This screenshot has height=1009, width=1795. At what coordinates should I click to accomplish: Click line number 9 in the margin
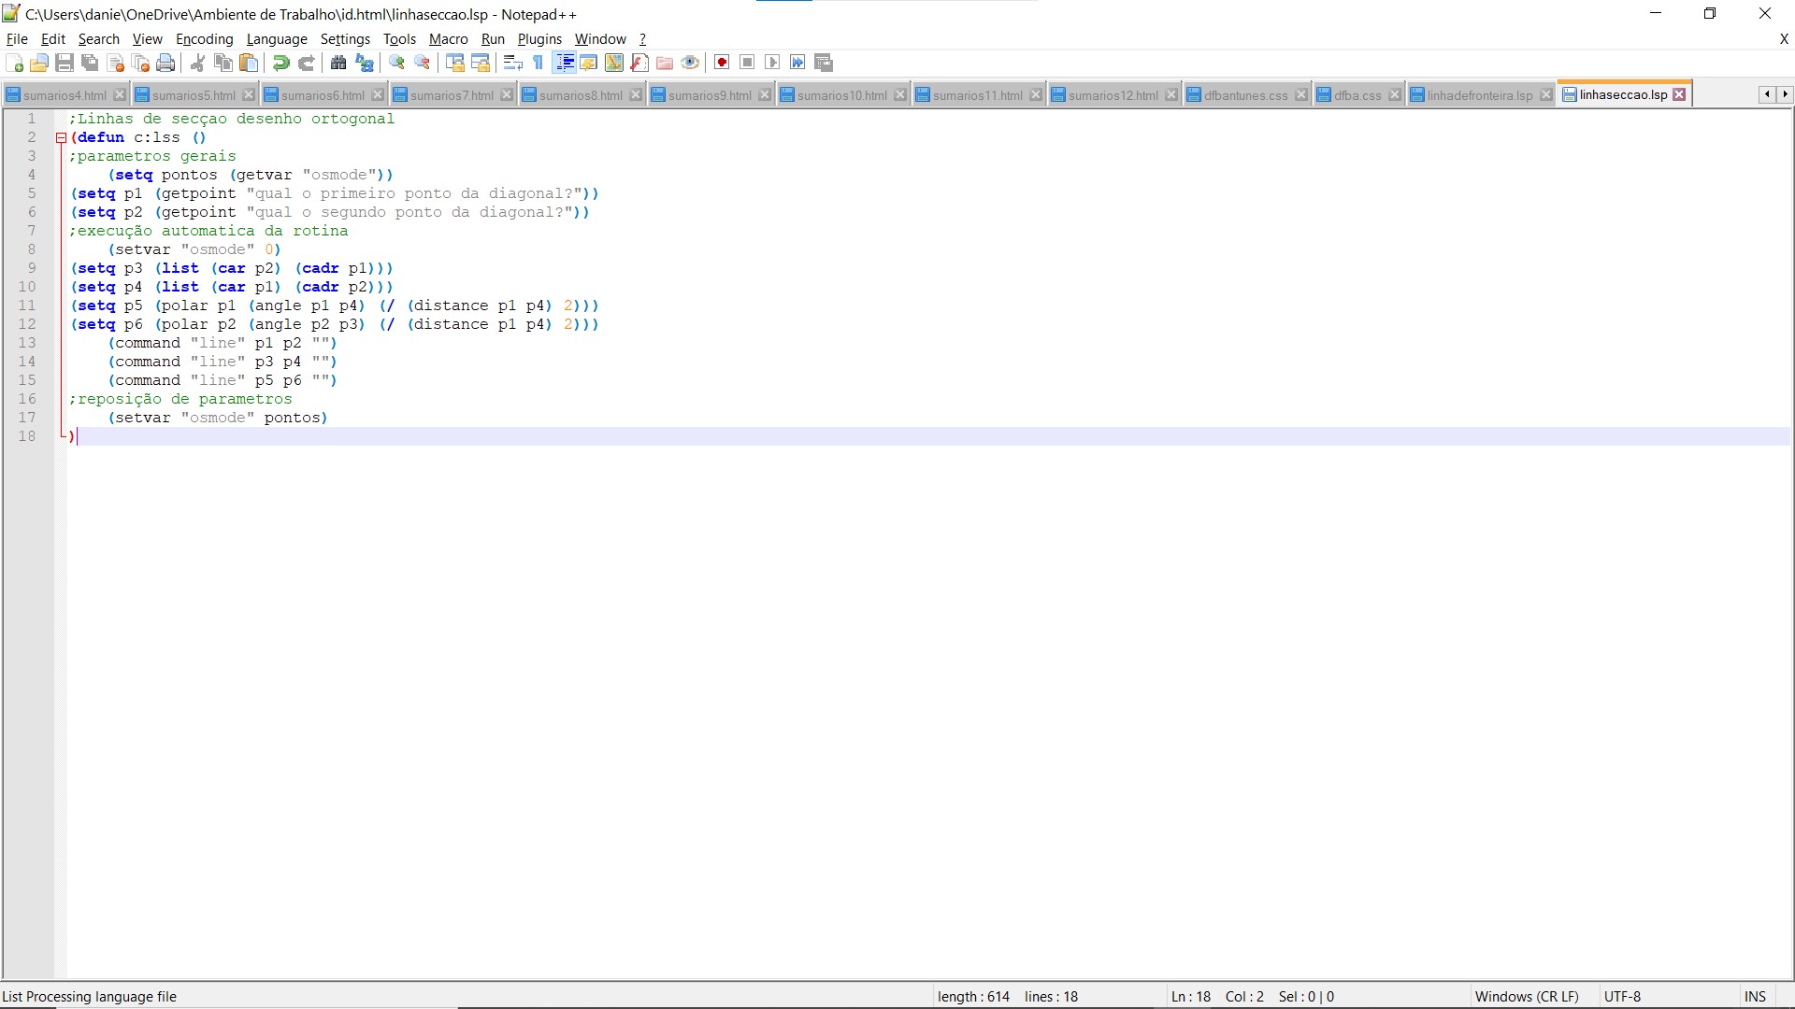(31, 268)
